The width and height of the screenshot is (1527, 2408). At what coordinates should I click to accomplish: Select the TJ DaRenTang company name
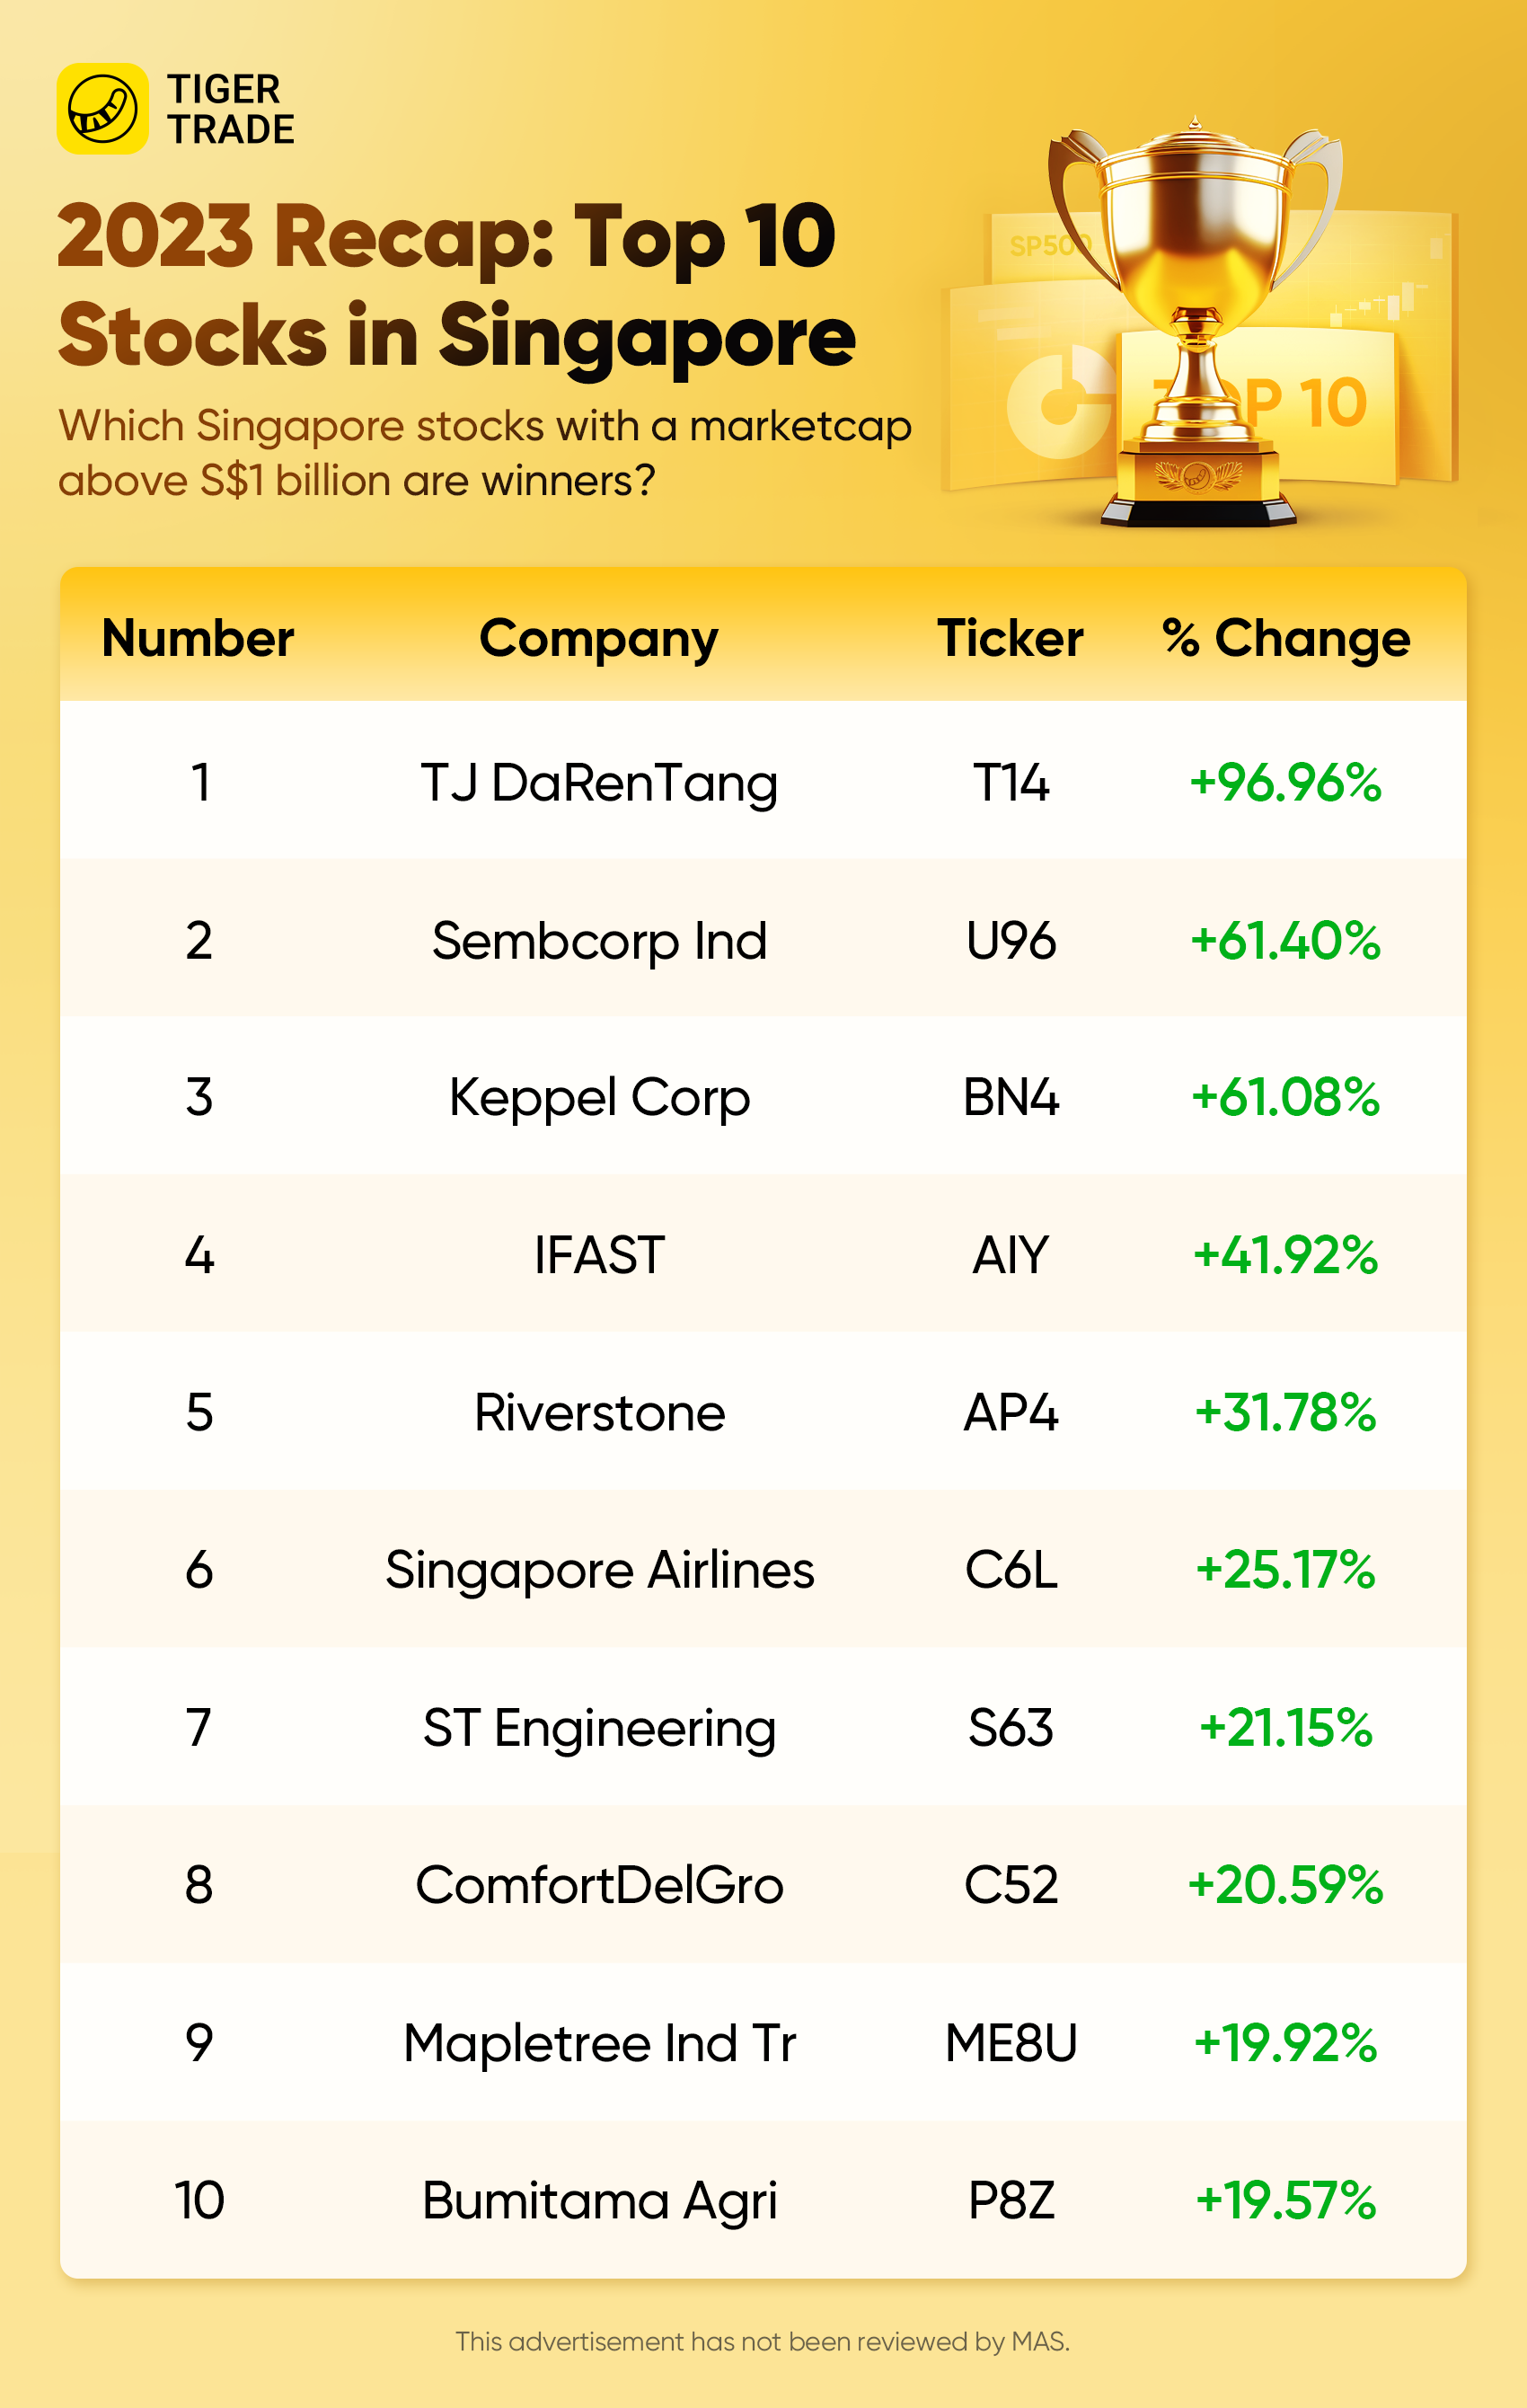click(598, 782)
